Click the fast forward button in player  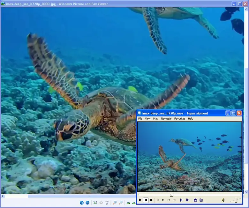(168, 200)
